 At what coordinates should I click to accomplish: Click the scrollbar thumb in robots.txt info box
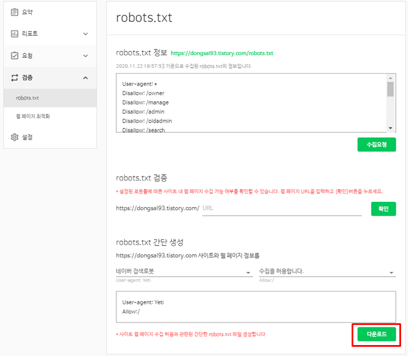click(390, 89)
